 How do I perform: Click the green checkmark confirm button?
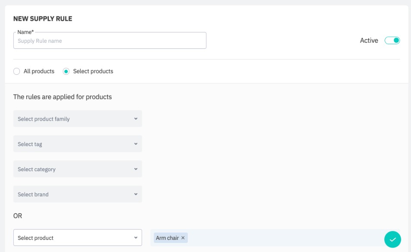(392, 239)
